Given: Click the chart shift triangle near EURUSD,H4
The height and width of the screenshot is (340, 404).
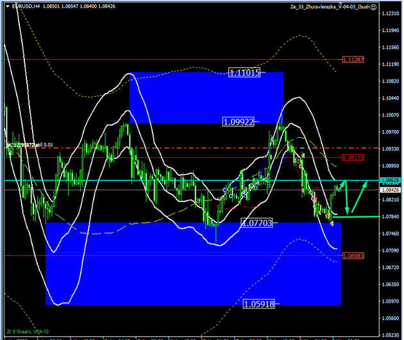Looking at the screenshot, I should coord(7,6).
